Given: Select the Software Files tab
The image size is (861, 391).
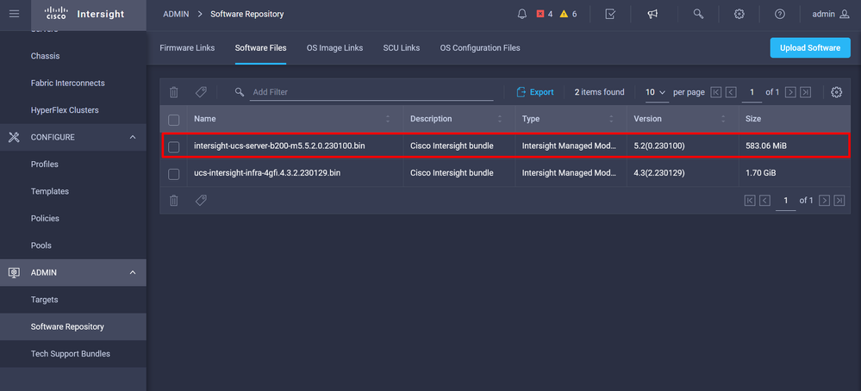Looking at the screenshot, I should [x=261, y=47].
